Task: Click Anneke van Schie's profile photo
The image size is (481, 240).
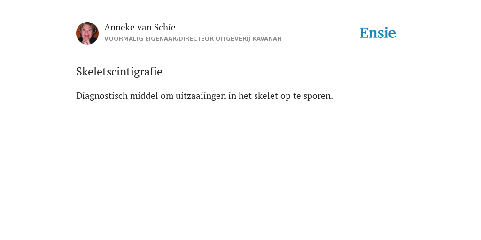Action: (87, 33)
